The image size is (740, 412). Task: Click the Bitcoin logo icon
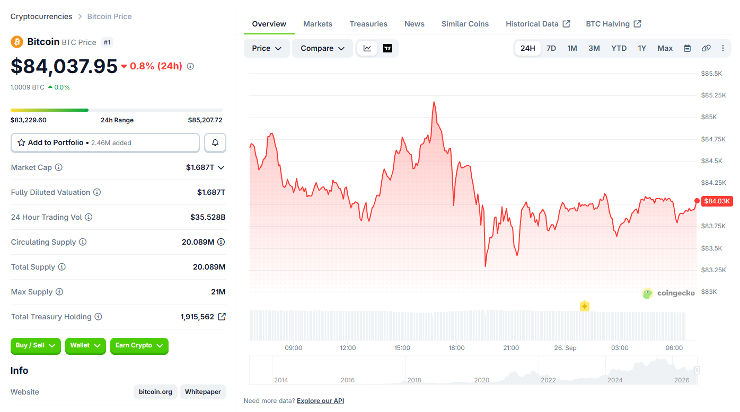click(17, 42)
